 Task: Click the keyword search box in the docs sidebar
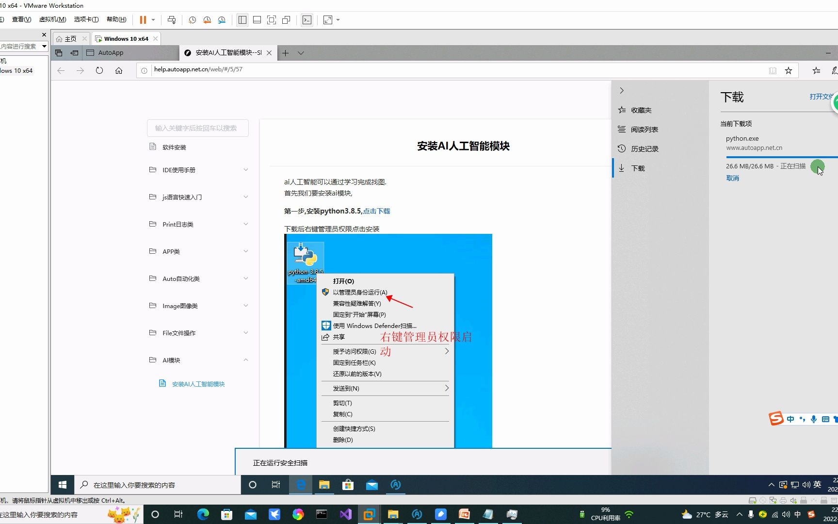197,128
